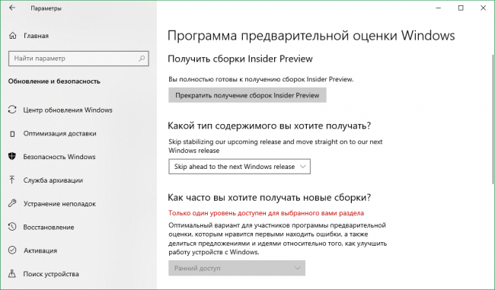
Task: Open Устранение неполадок page
Action: click(59, 203)
